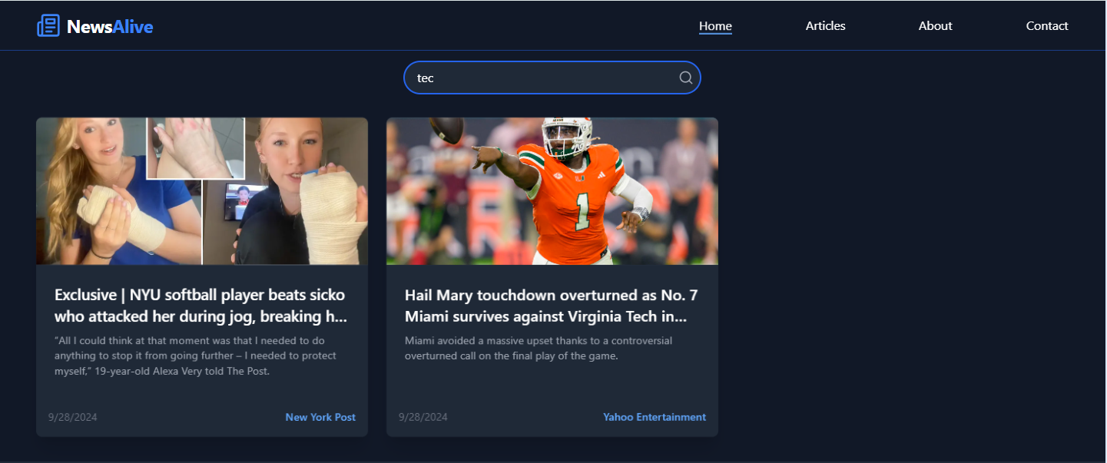Open the Home navigation item
Viewport: 1107px width, 463px height.
coord(715,26)
